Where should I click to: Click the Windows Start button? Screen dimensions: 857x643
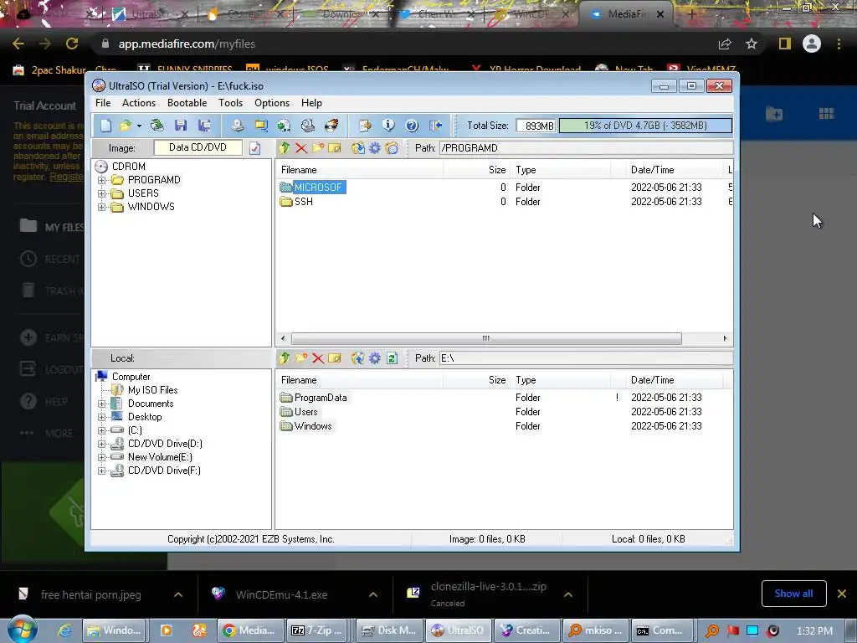22,630
